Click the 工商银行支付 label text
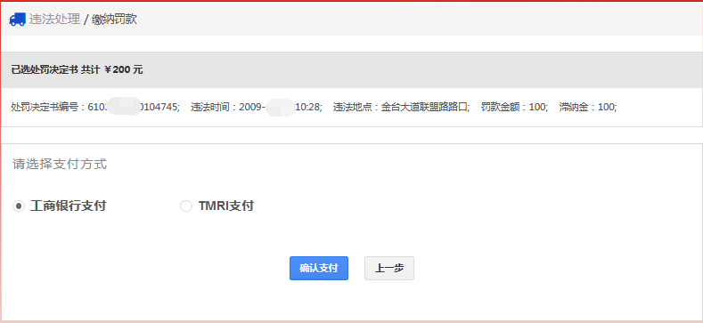703x323 pixels. [x=68, y=206]
